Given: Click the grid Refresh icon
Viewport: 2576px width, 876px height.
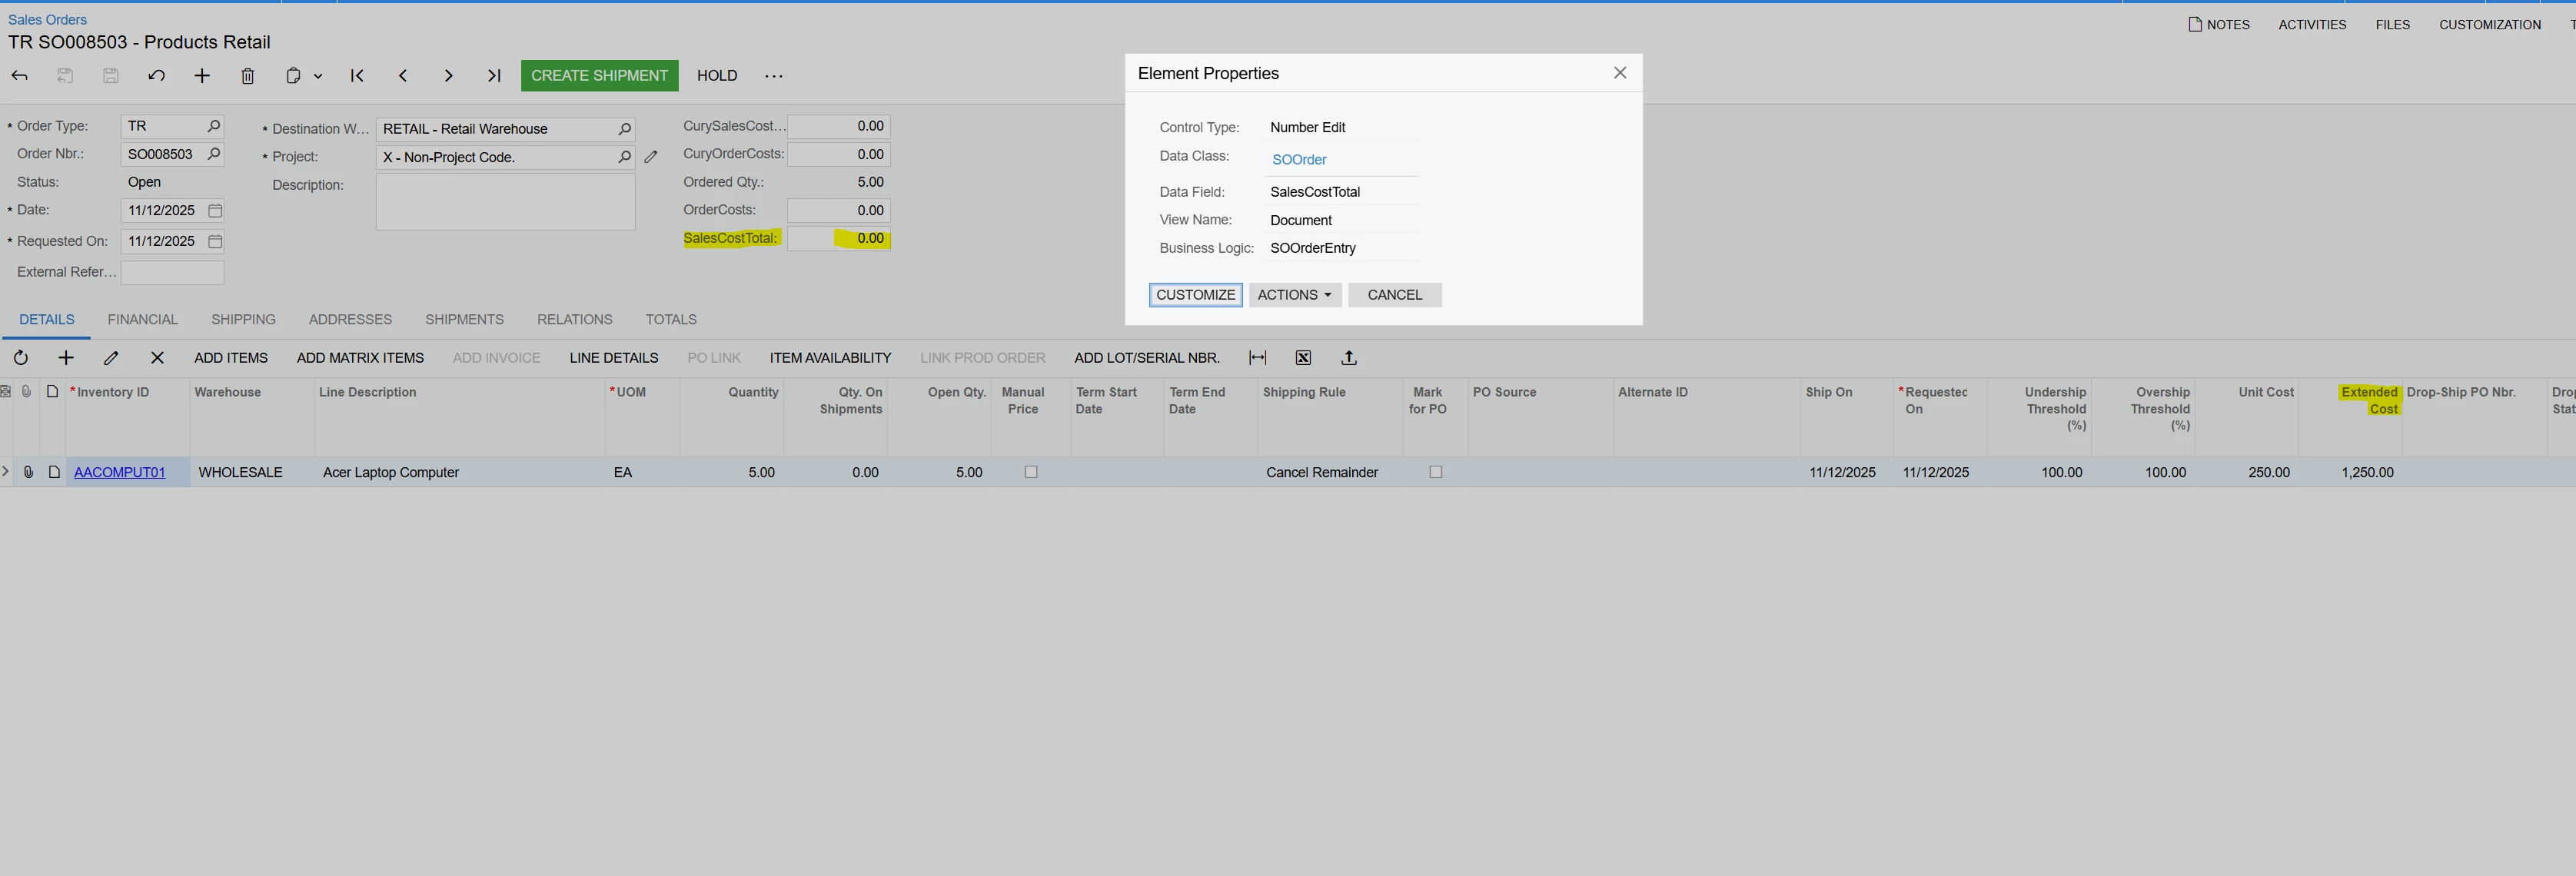Looking at the screenshot, I should coord(21,358).
